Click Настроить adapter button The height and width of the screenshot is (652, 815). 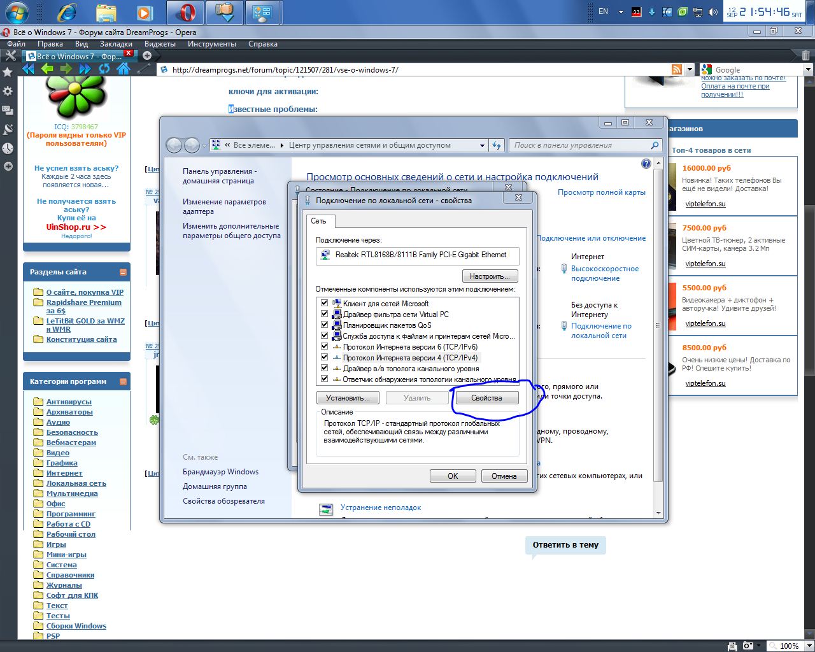(x=490, y=276)
